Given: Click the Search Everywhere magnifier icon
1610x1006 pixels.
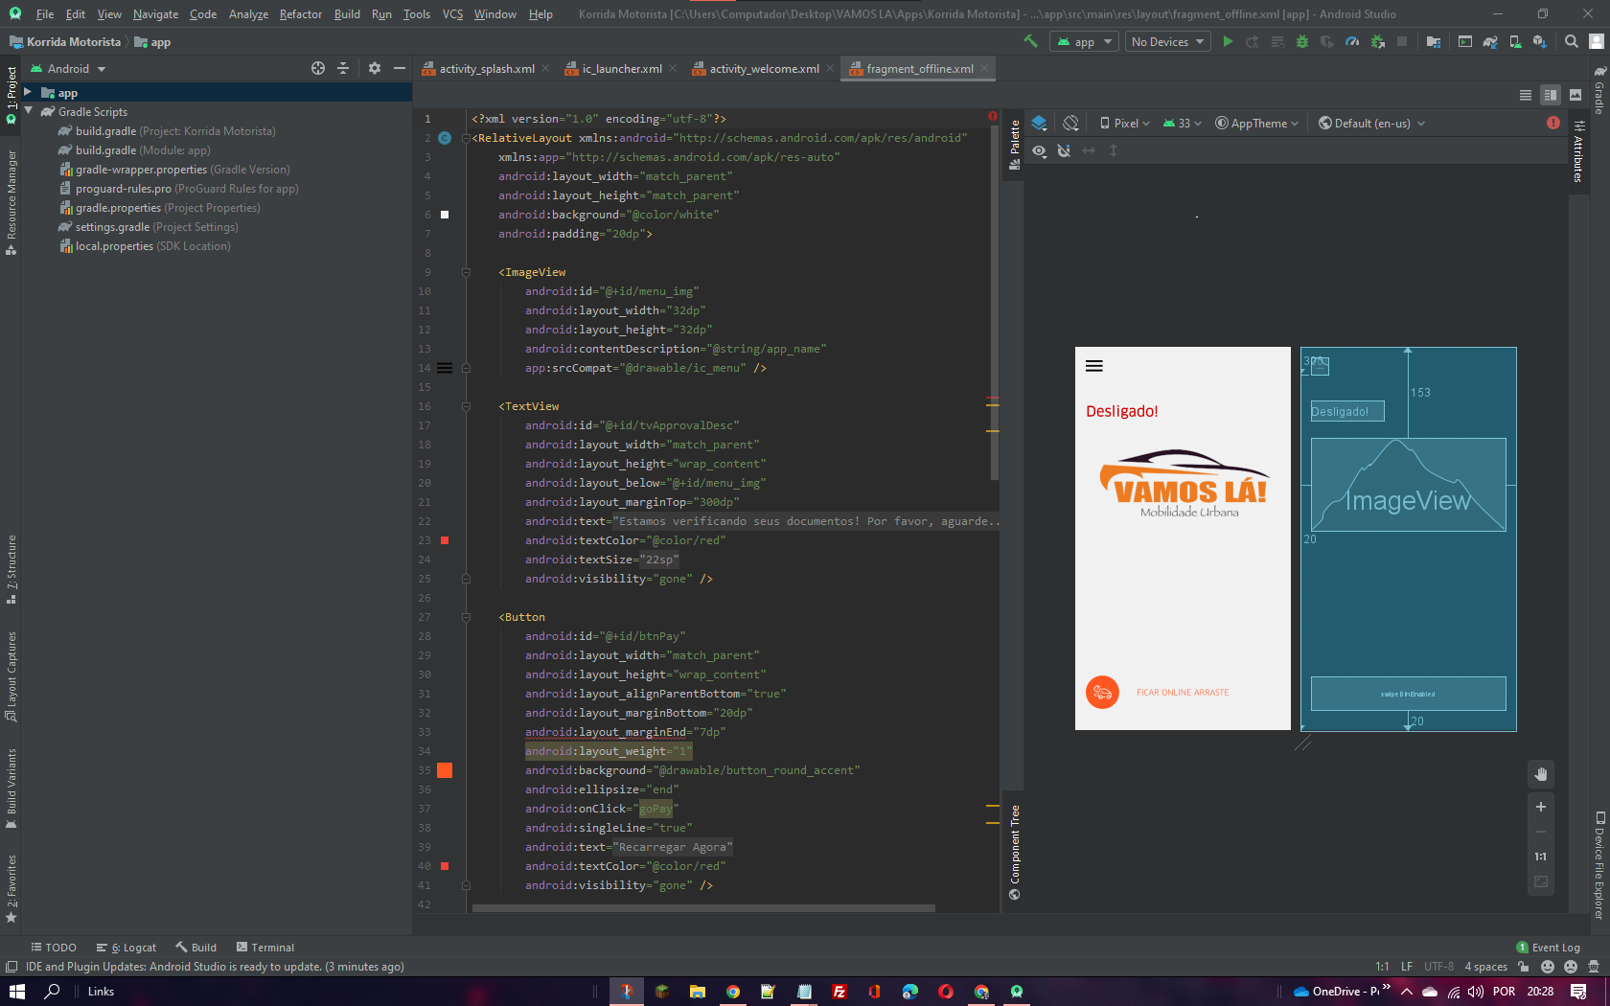Looking at the screenshot, I should point(1572,42).
